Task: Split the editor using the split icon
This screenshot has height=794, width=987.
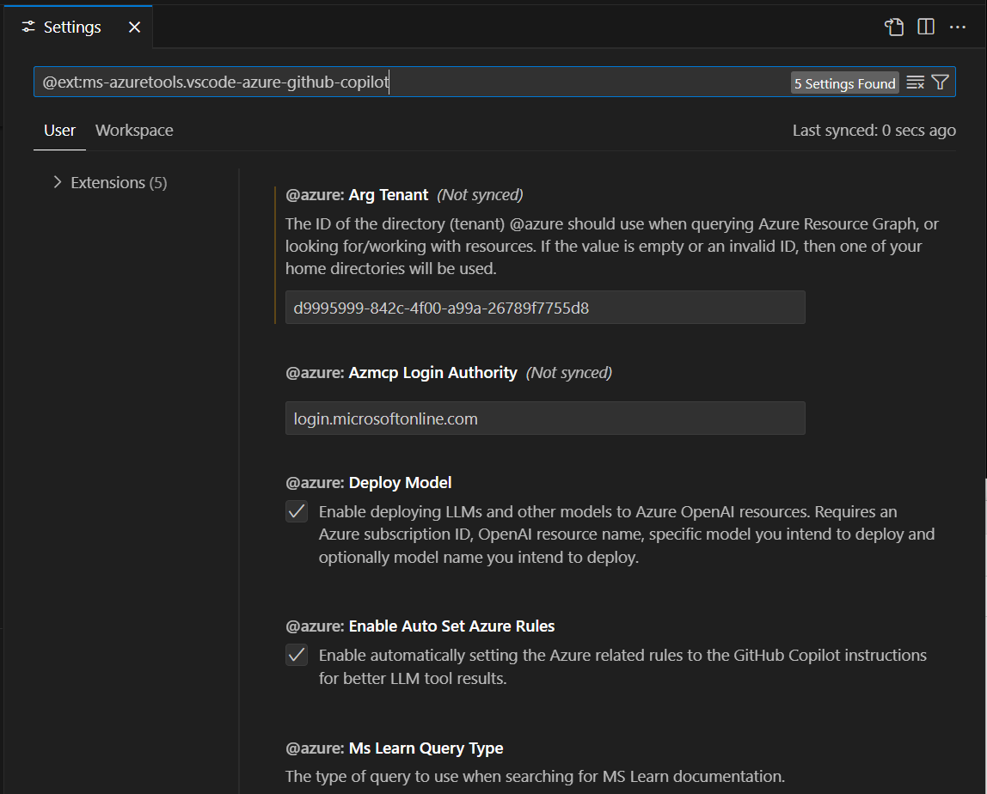Action: pyautogui.click(x=925, y=27)
